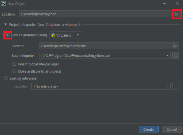The height and width of the screenshot is (135, 183).
Task: Browse for project location folder icon
Action: pos(176,14)
